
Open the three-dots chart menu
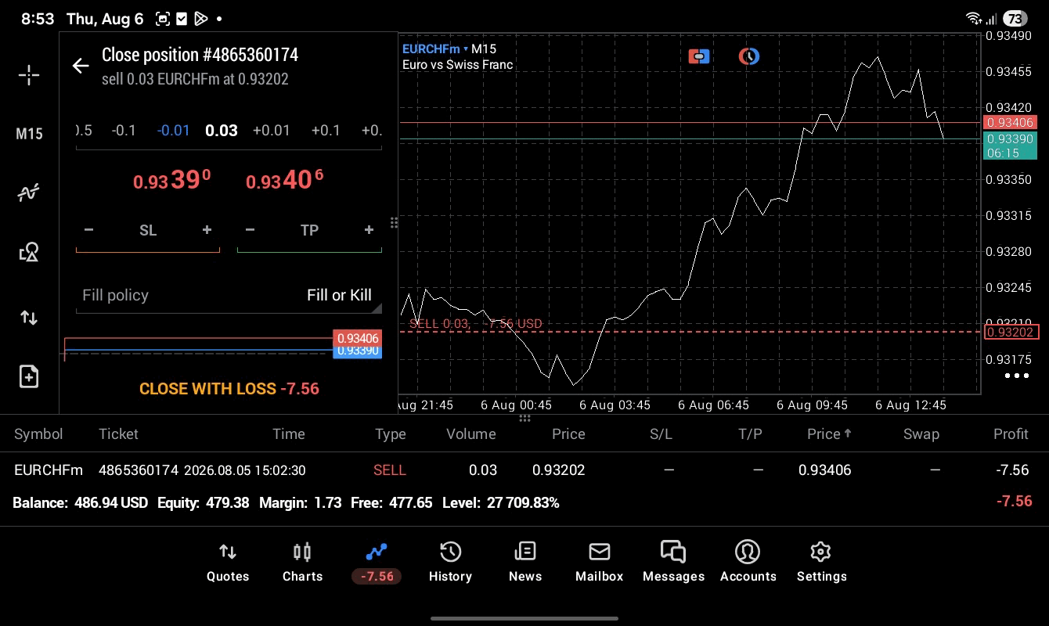pos(1017,376)
